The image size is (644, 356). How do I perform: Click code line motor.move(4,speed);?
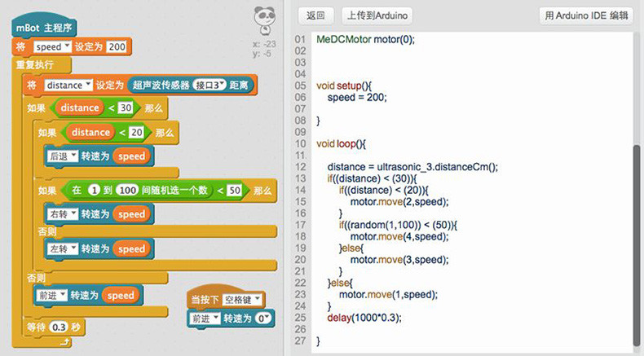click(x=399, y=236)
